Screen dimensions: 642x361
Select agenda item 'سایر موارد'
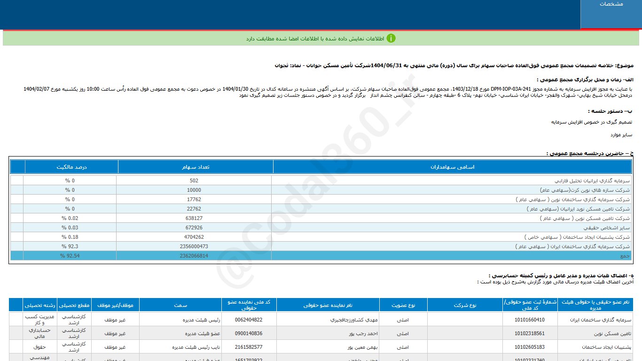coord(622,135)
